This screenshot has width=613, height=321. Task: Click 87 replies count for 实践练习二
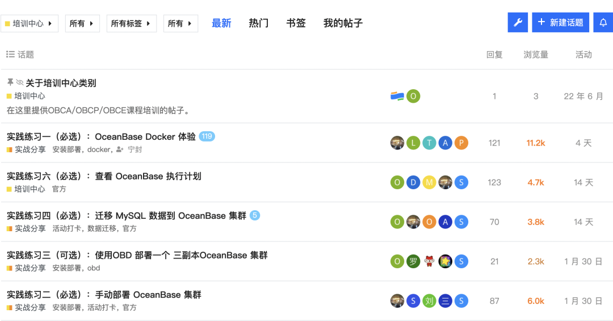point(494,301)
